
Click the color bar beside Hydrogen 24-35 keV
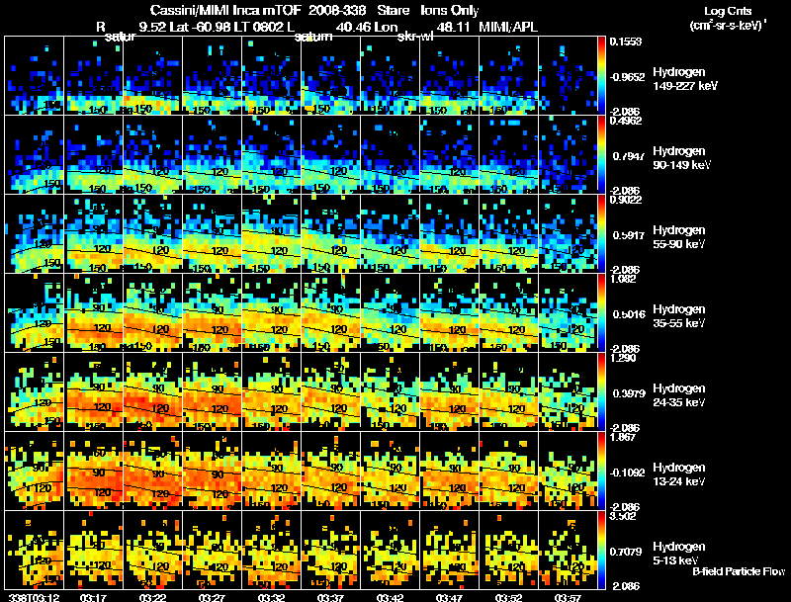[601, 391]
